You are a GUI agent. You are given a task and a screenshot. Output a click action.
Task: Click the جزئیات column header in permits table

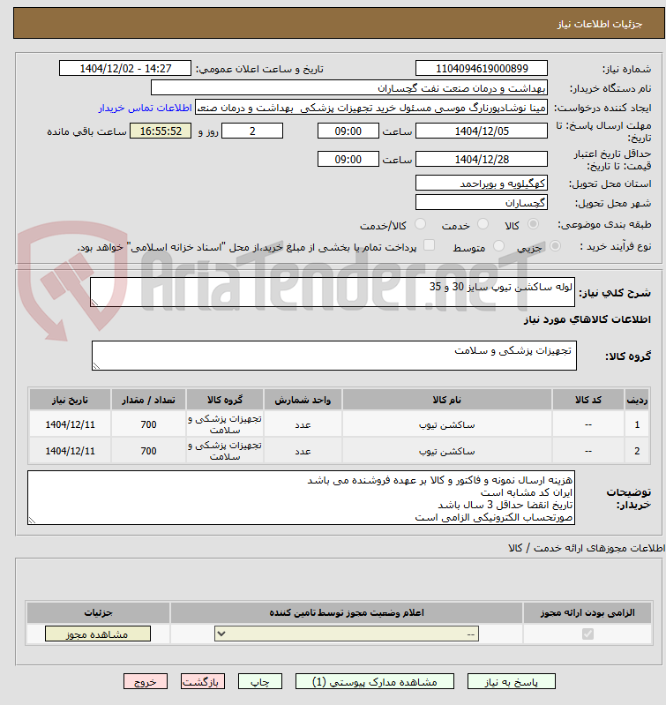tap(98, 613)
